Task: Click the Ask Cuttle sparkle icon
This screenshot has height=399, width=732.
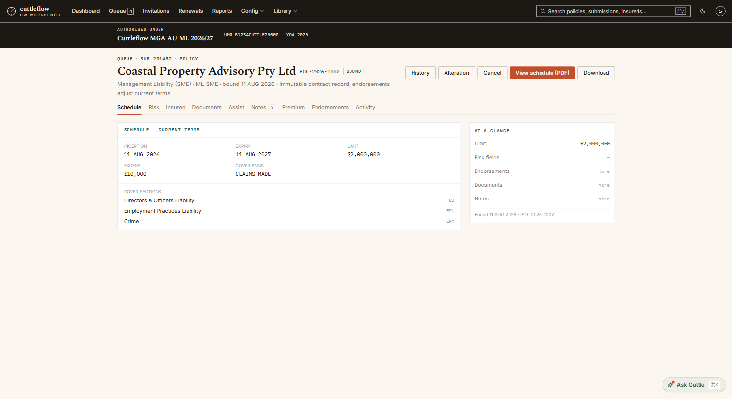Action: (670, 385)
